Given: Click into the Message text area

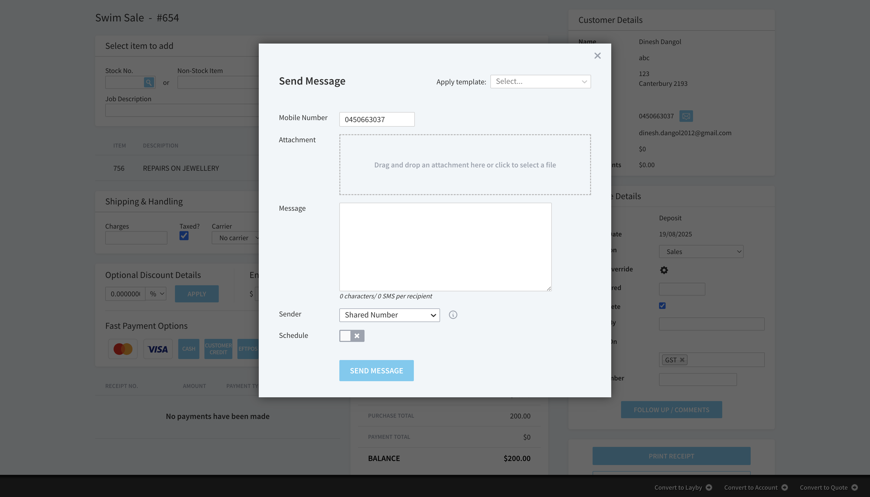Looking at the screenshot, I should pyautogui.click(x=445, y=247).
